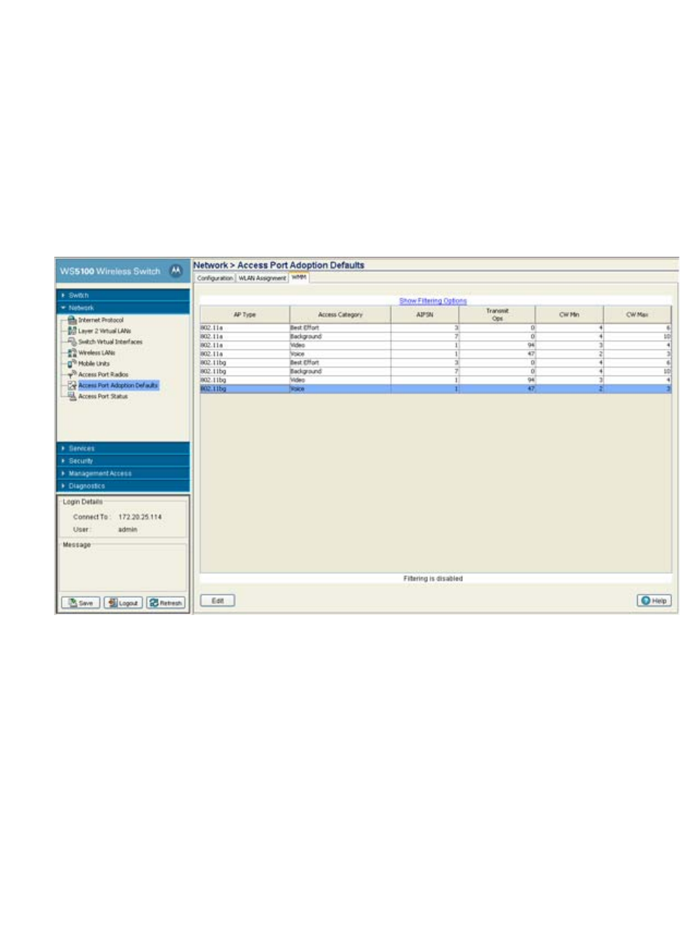The width and height of the screenshot is (680, 940).
Task: Open Layer 2 Virtual LANs item
Action: 105,331
